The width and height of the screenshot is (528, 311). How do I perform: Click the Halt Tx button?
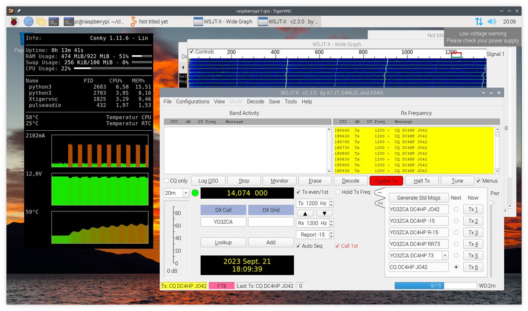[x=422, y=181]
